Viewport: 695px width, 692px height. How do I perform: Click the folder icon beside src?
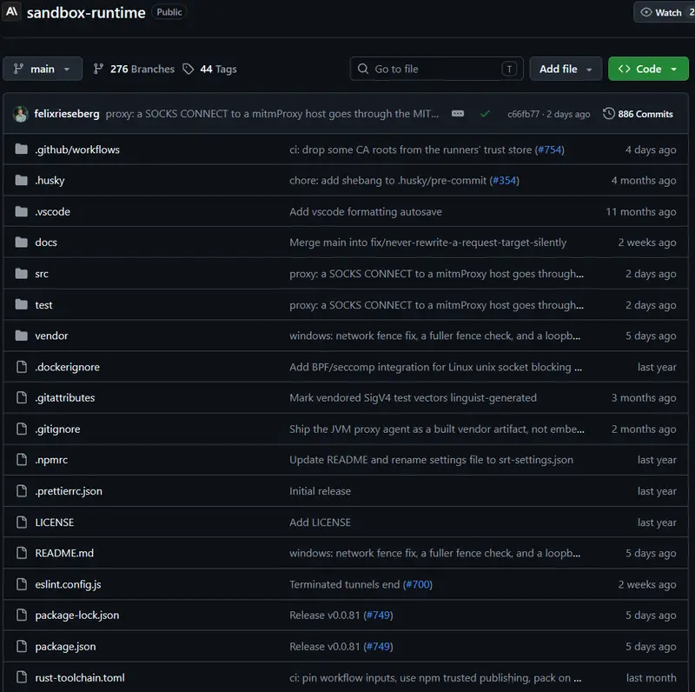(x=21, y=274)
